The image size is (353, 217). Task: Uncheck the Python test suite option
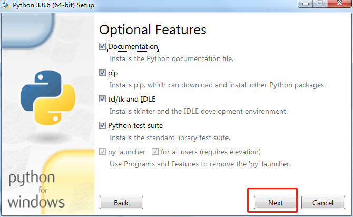(x=103, y=125)
